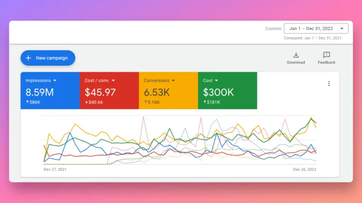Open the Feedback speech bubble icon
Viewport: 362px width, 203px height.
[x=327, y=55]
